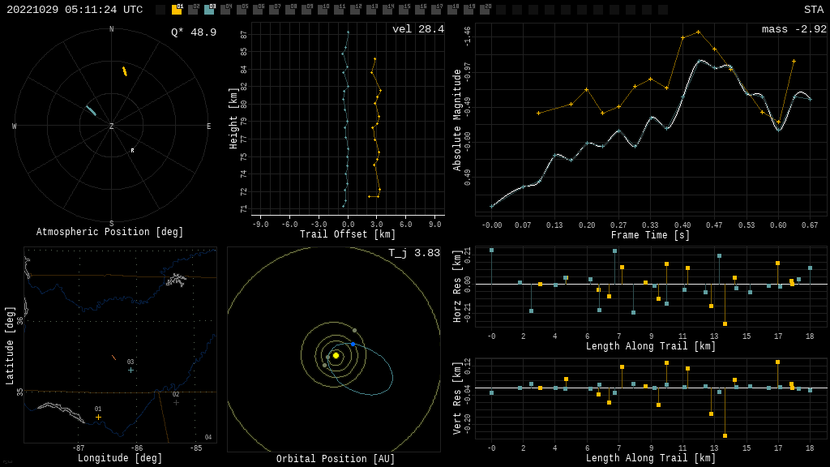830x467 pixels.
Task: Click the 'T_j 3.83' readout on orbital plot
Action: [x=413, y=253]
